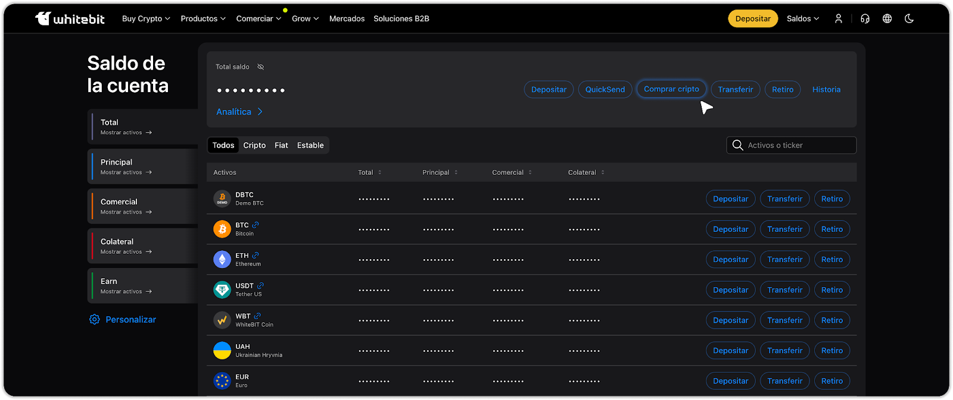This screenshot has width=953, height=400.
Task: Click the yellow Depositar button
Action: [753, 18]
